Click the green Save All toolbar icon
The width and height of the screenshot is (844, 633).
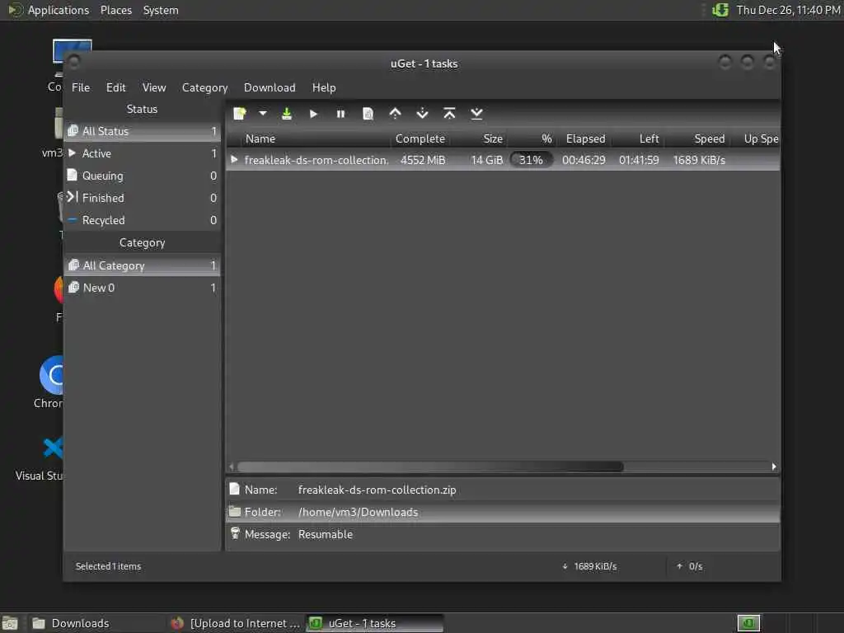(x=287, y=114)
